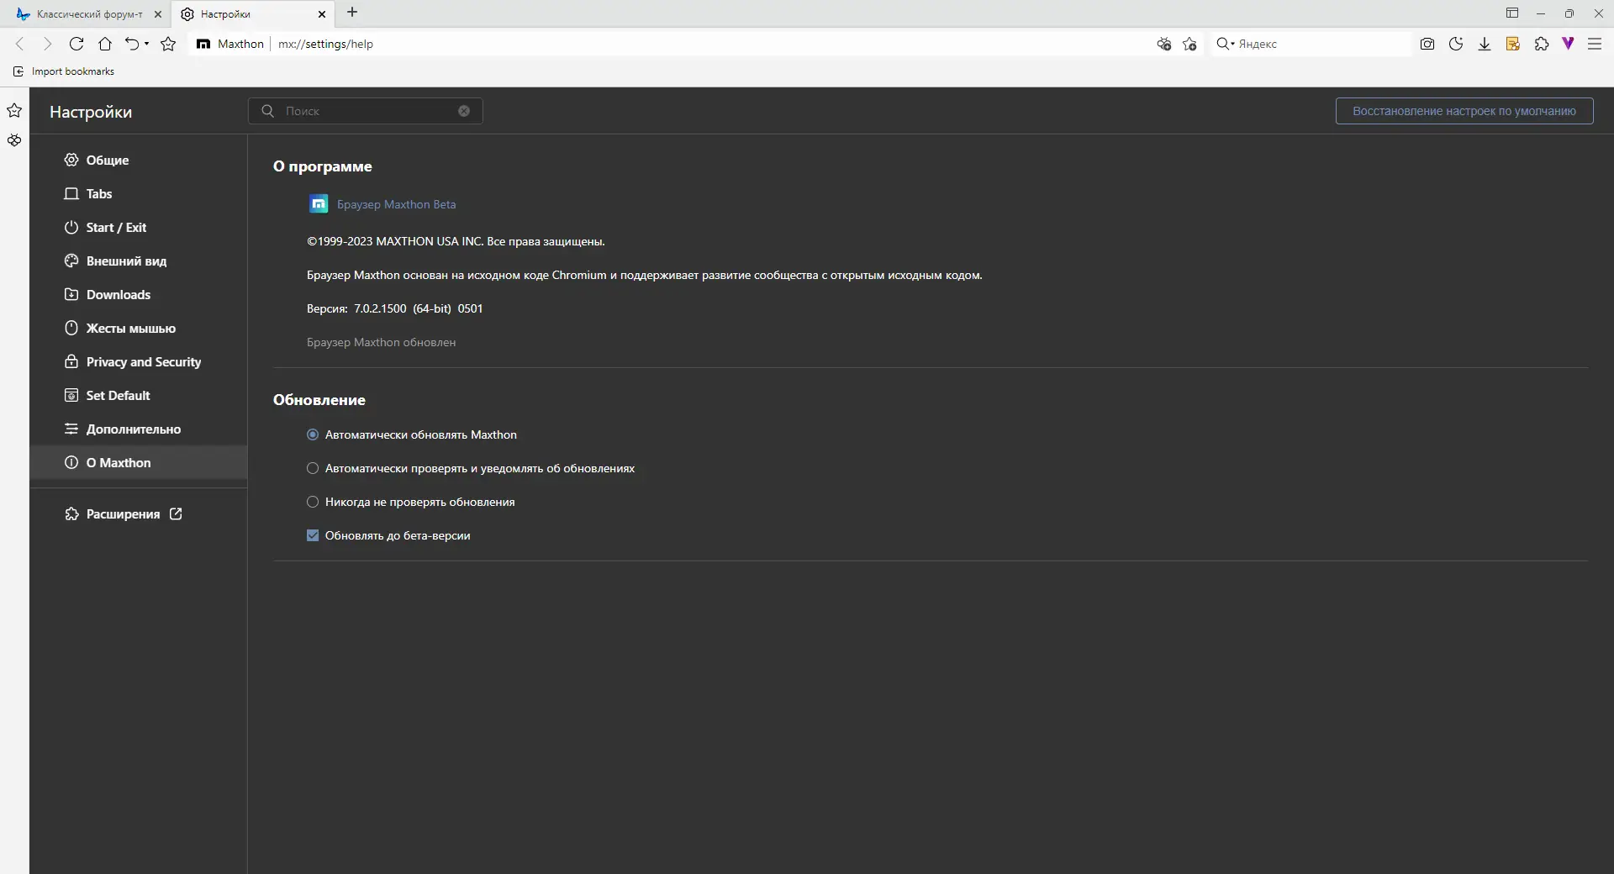Uncheck 'Обновлять до бета-версии' checkbox
The width and height of the screenshot is (1614, 874).
click(x=313, y=536)
